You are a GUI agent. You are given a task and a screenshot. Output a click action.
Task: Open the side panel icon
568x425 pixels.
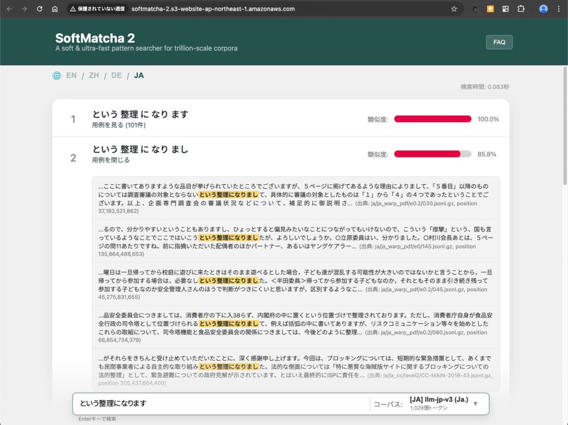505,9
